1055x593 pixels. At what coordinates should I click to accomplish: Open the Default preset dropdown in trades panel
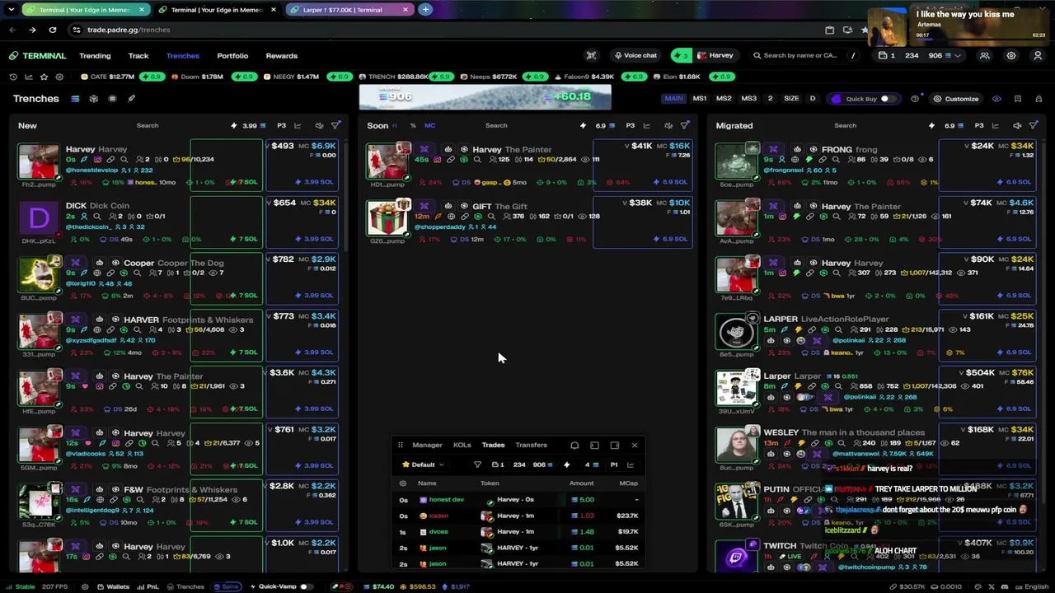click(x=423, y=465)
